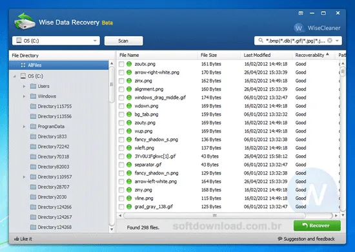Check the box for arrow-right-white.png

[121, 72]
